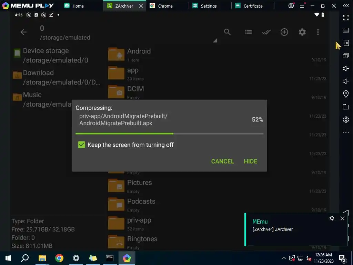The image size is (353, 265).
Task: Switch to the Chrome tab
Action: pos(165,6)
